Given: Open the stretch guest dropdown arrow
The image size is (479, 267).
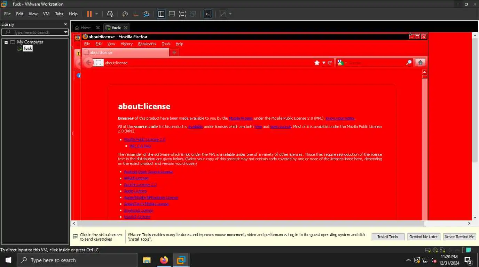Looking at the screenshot, I should point(230,14).
